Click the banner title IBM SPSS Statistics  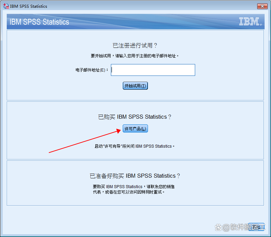click(39, 22)
